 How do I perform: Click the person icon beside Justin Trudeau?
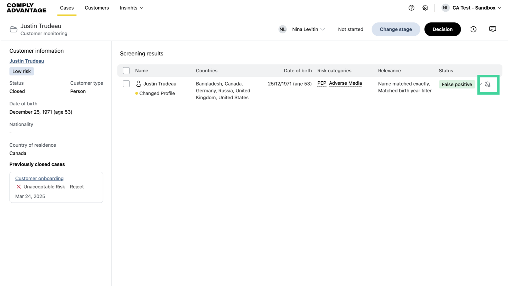138,84
